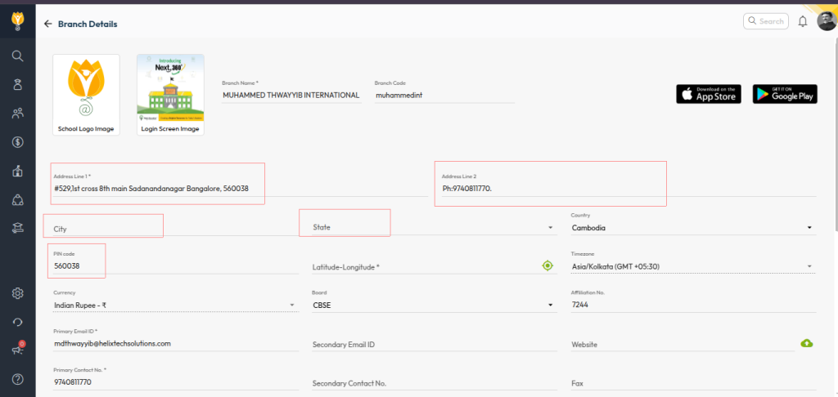Click the location target icon for Latitude-Longitude

[x=547, y=265]
